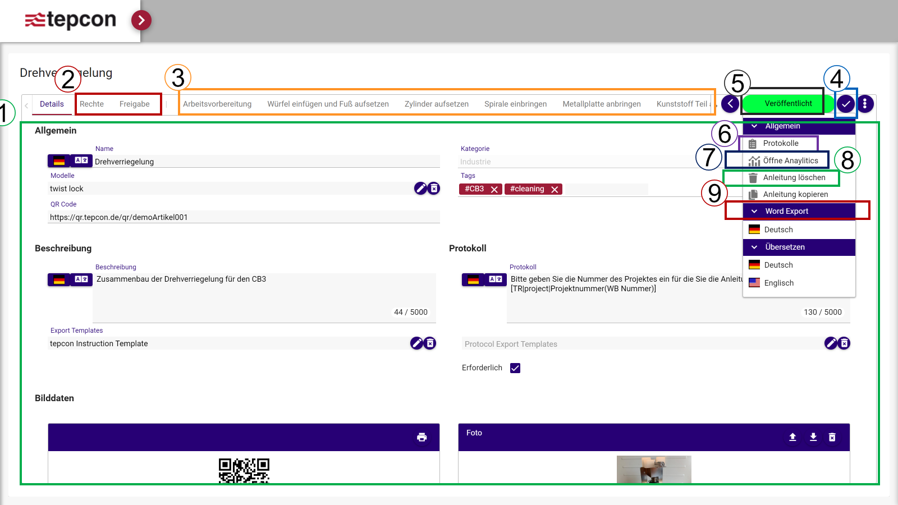The width and height of the screenshot is (898, 505).
Task: Remove the #CB3 tag
Action: pyautogui.click(x=494, y=190)
